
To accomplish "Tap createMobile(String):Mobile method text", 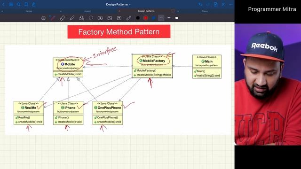I will click(x=154, y=75).
